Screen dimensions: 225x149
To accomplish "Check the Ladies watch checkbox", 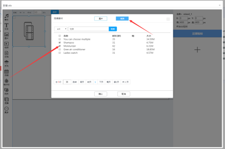I will pos(60,53).
